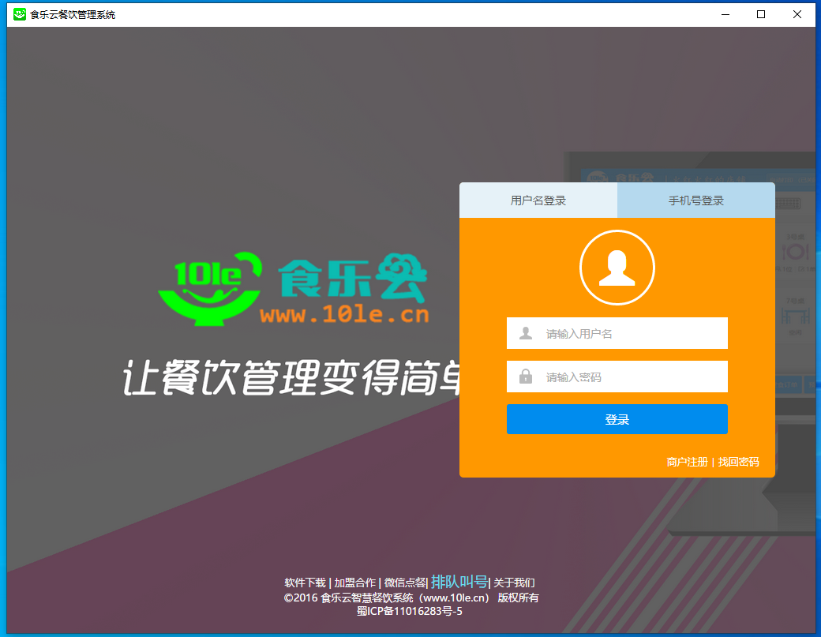Click the lock icon in the password field
Viewport: 821px width, 637px height.
[x=526, y=377]
